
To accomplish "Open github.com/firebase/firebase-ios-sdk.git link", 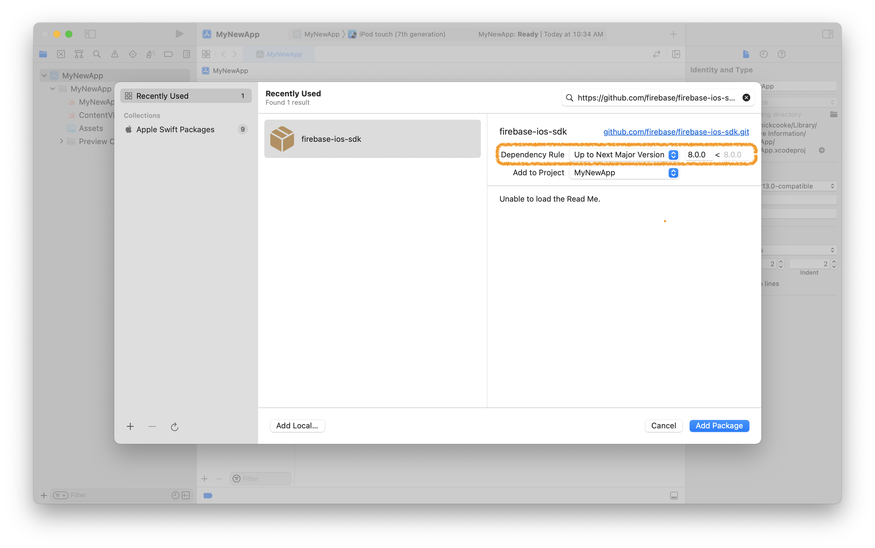I will point(676,132).
